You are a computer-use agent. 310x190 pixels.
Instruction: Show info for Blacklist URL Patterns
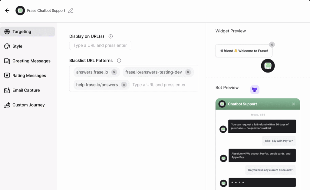point(119,61)
